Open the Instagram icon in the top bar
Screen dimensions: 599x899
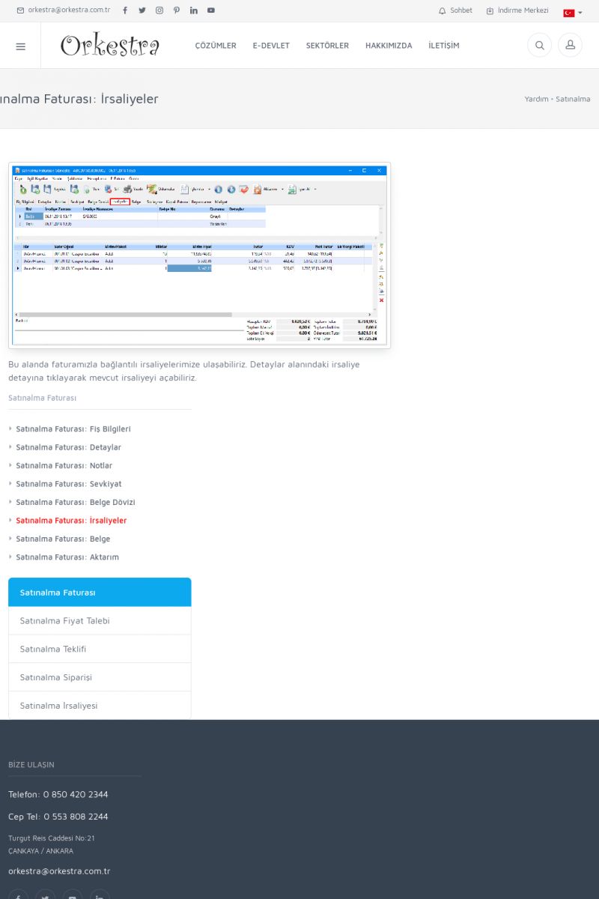(x=159, y=10)
